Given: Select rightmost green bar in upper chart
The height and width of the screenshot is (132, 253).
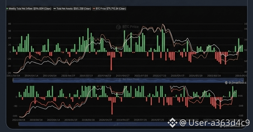Looking at the screenshot, I should coord(242,48).
